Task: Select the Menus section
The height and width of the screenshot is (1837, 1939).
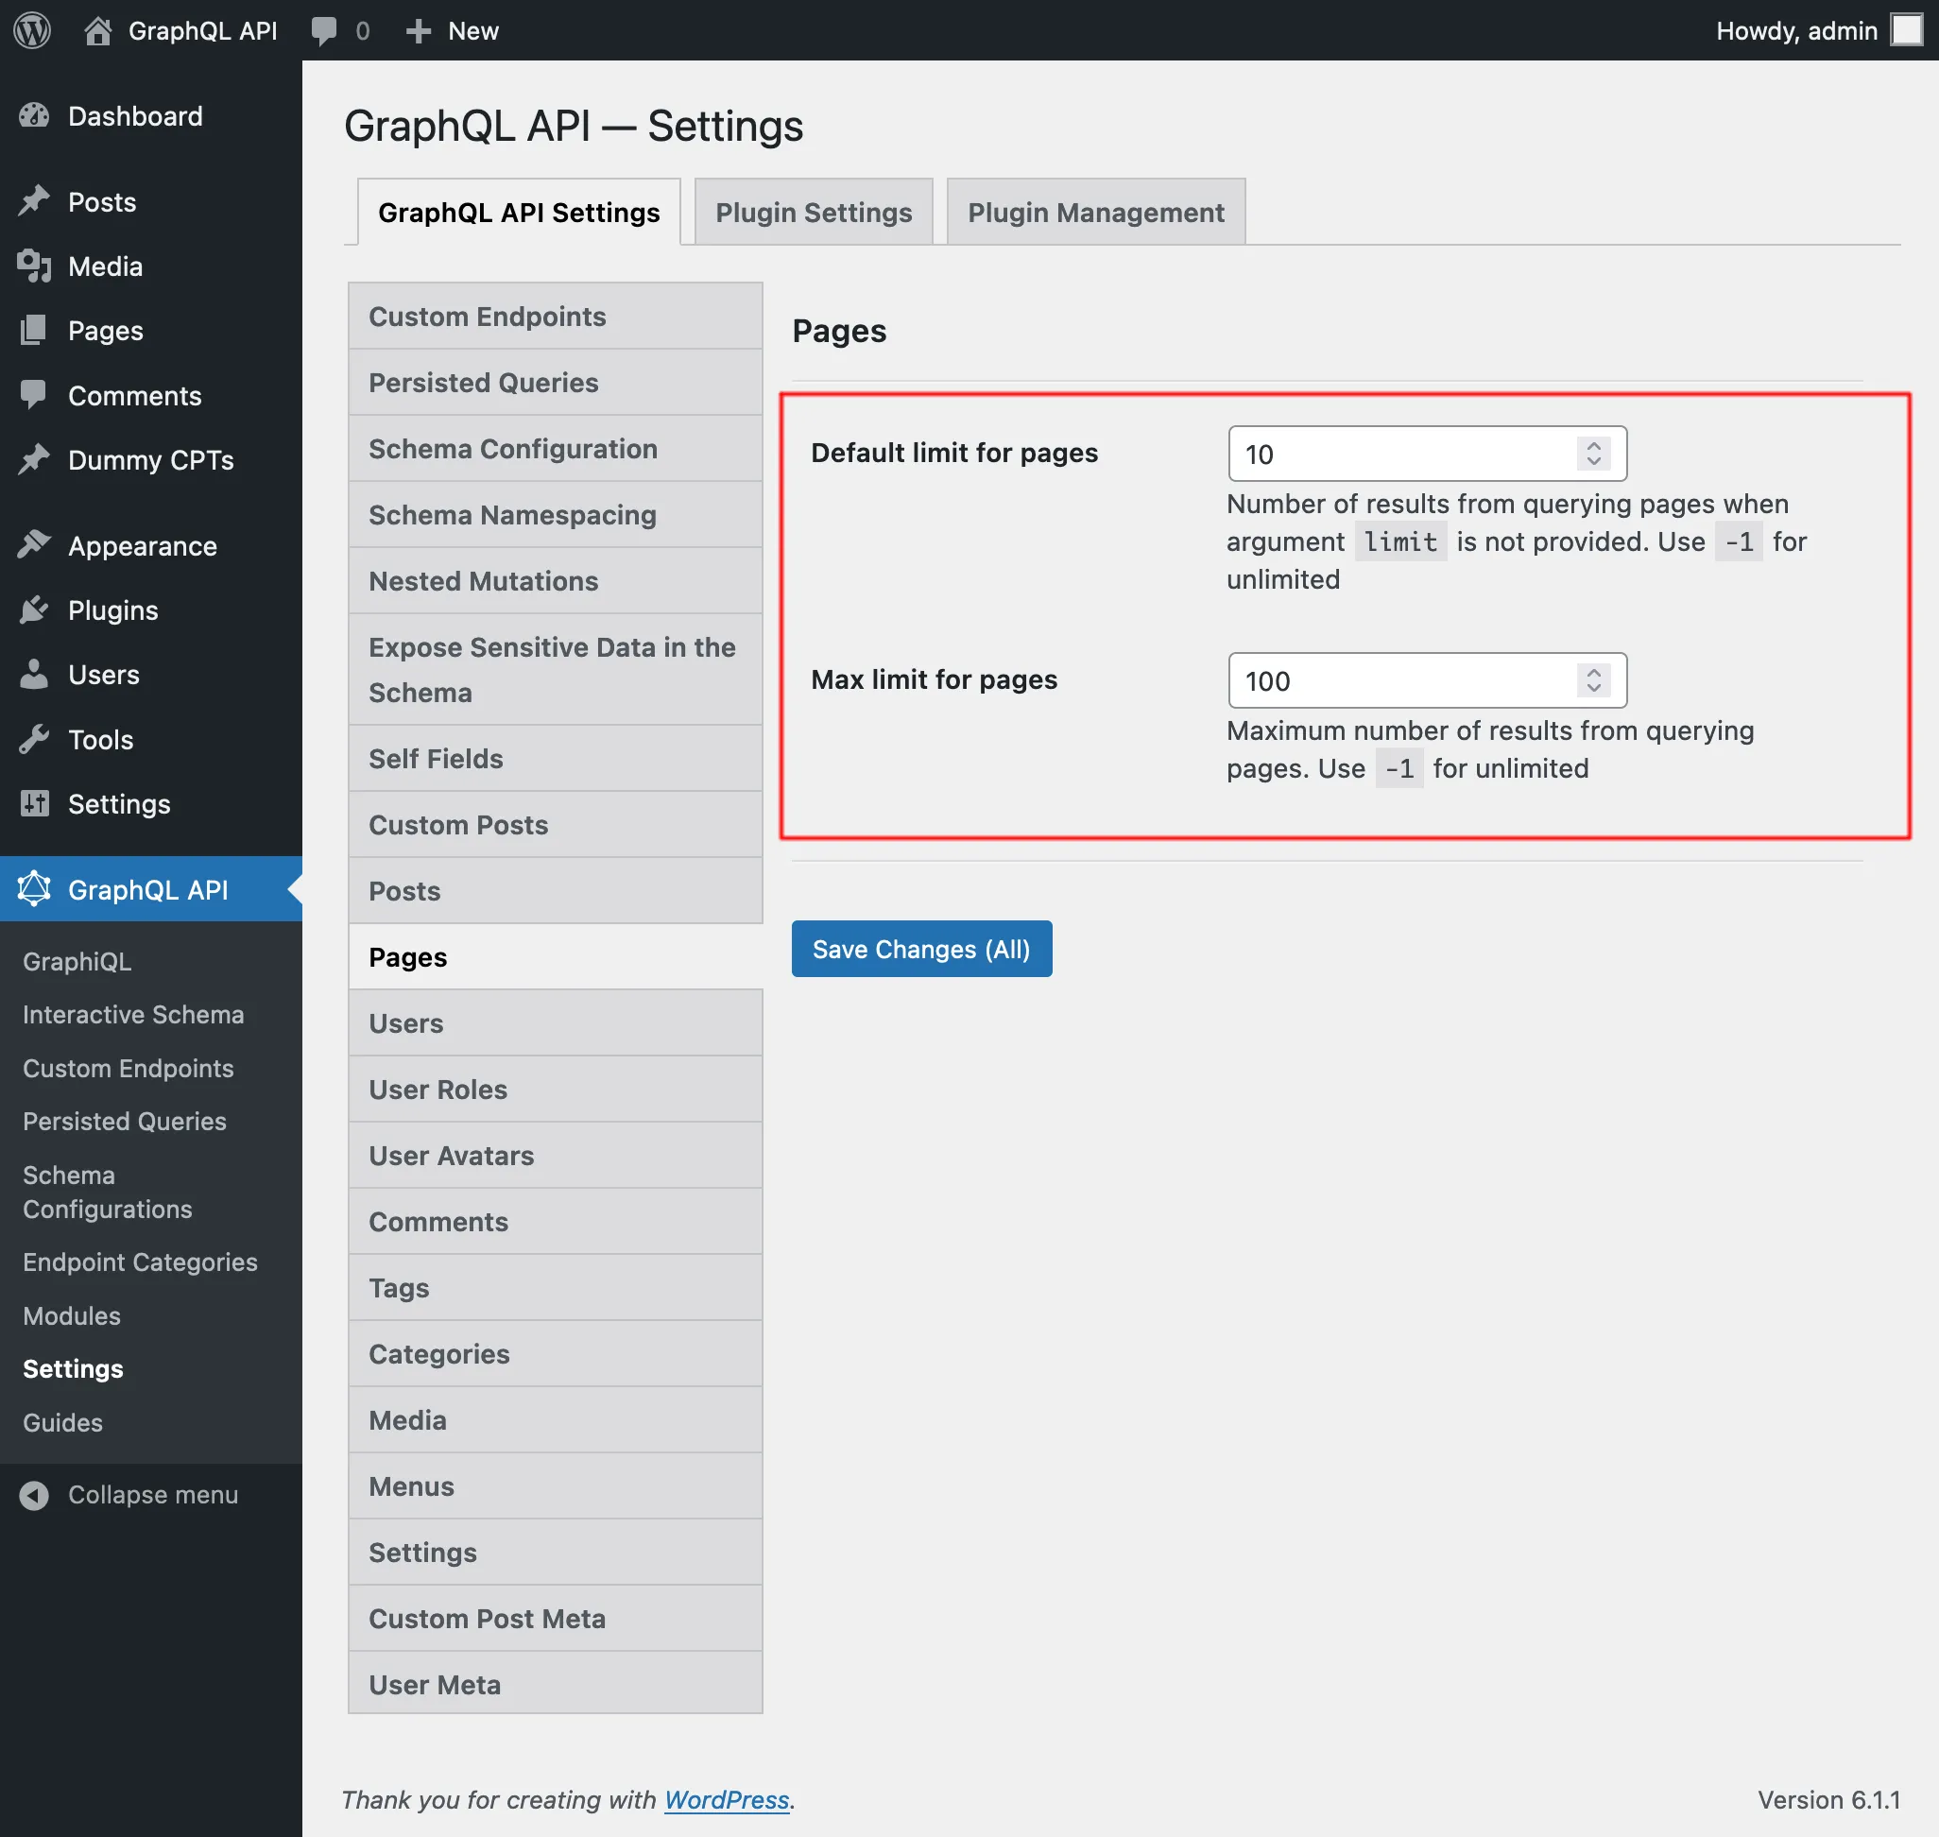Action: pyautogui.click(x=556, y=1485)
